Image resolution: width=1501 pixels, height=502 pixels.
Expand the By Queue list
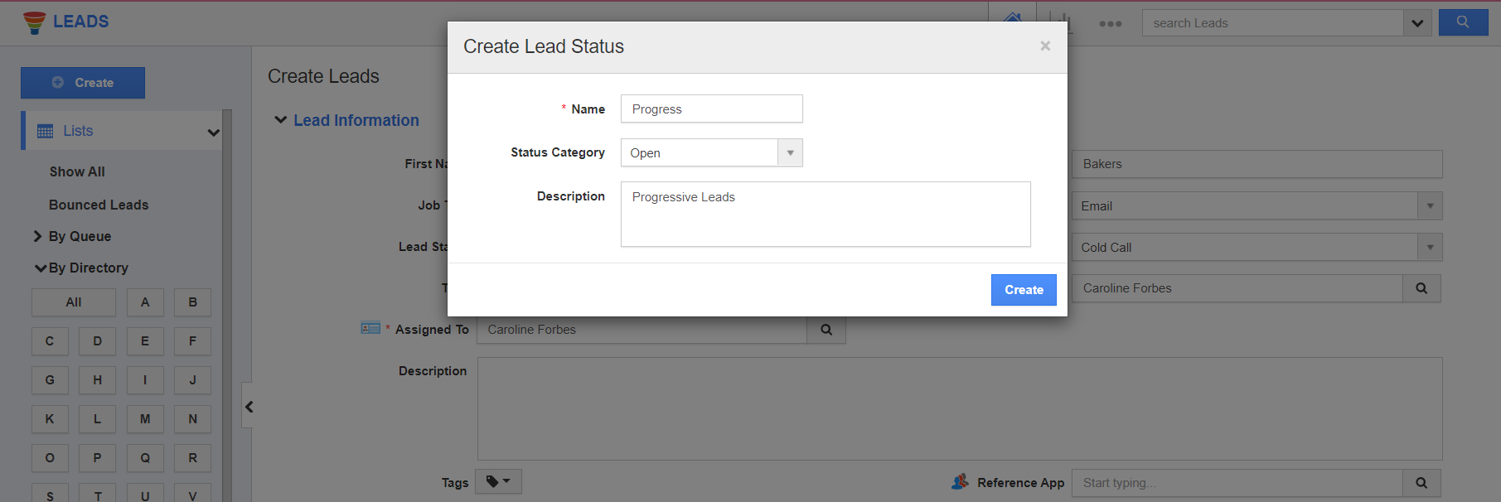[37, 236]
